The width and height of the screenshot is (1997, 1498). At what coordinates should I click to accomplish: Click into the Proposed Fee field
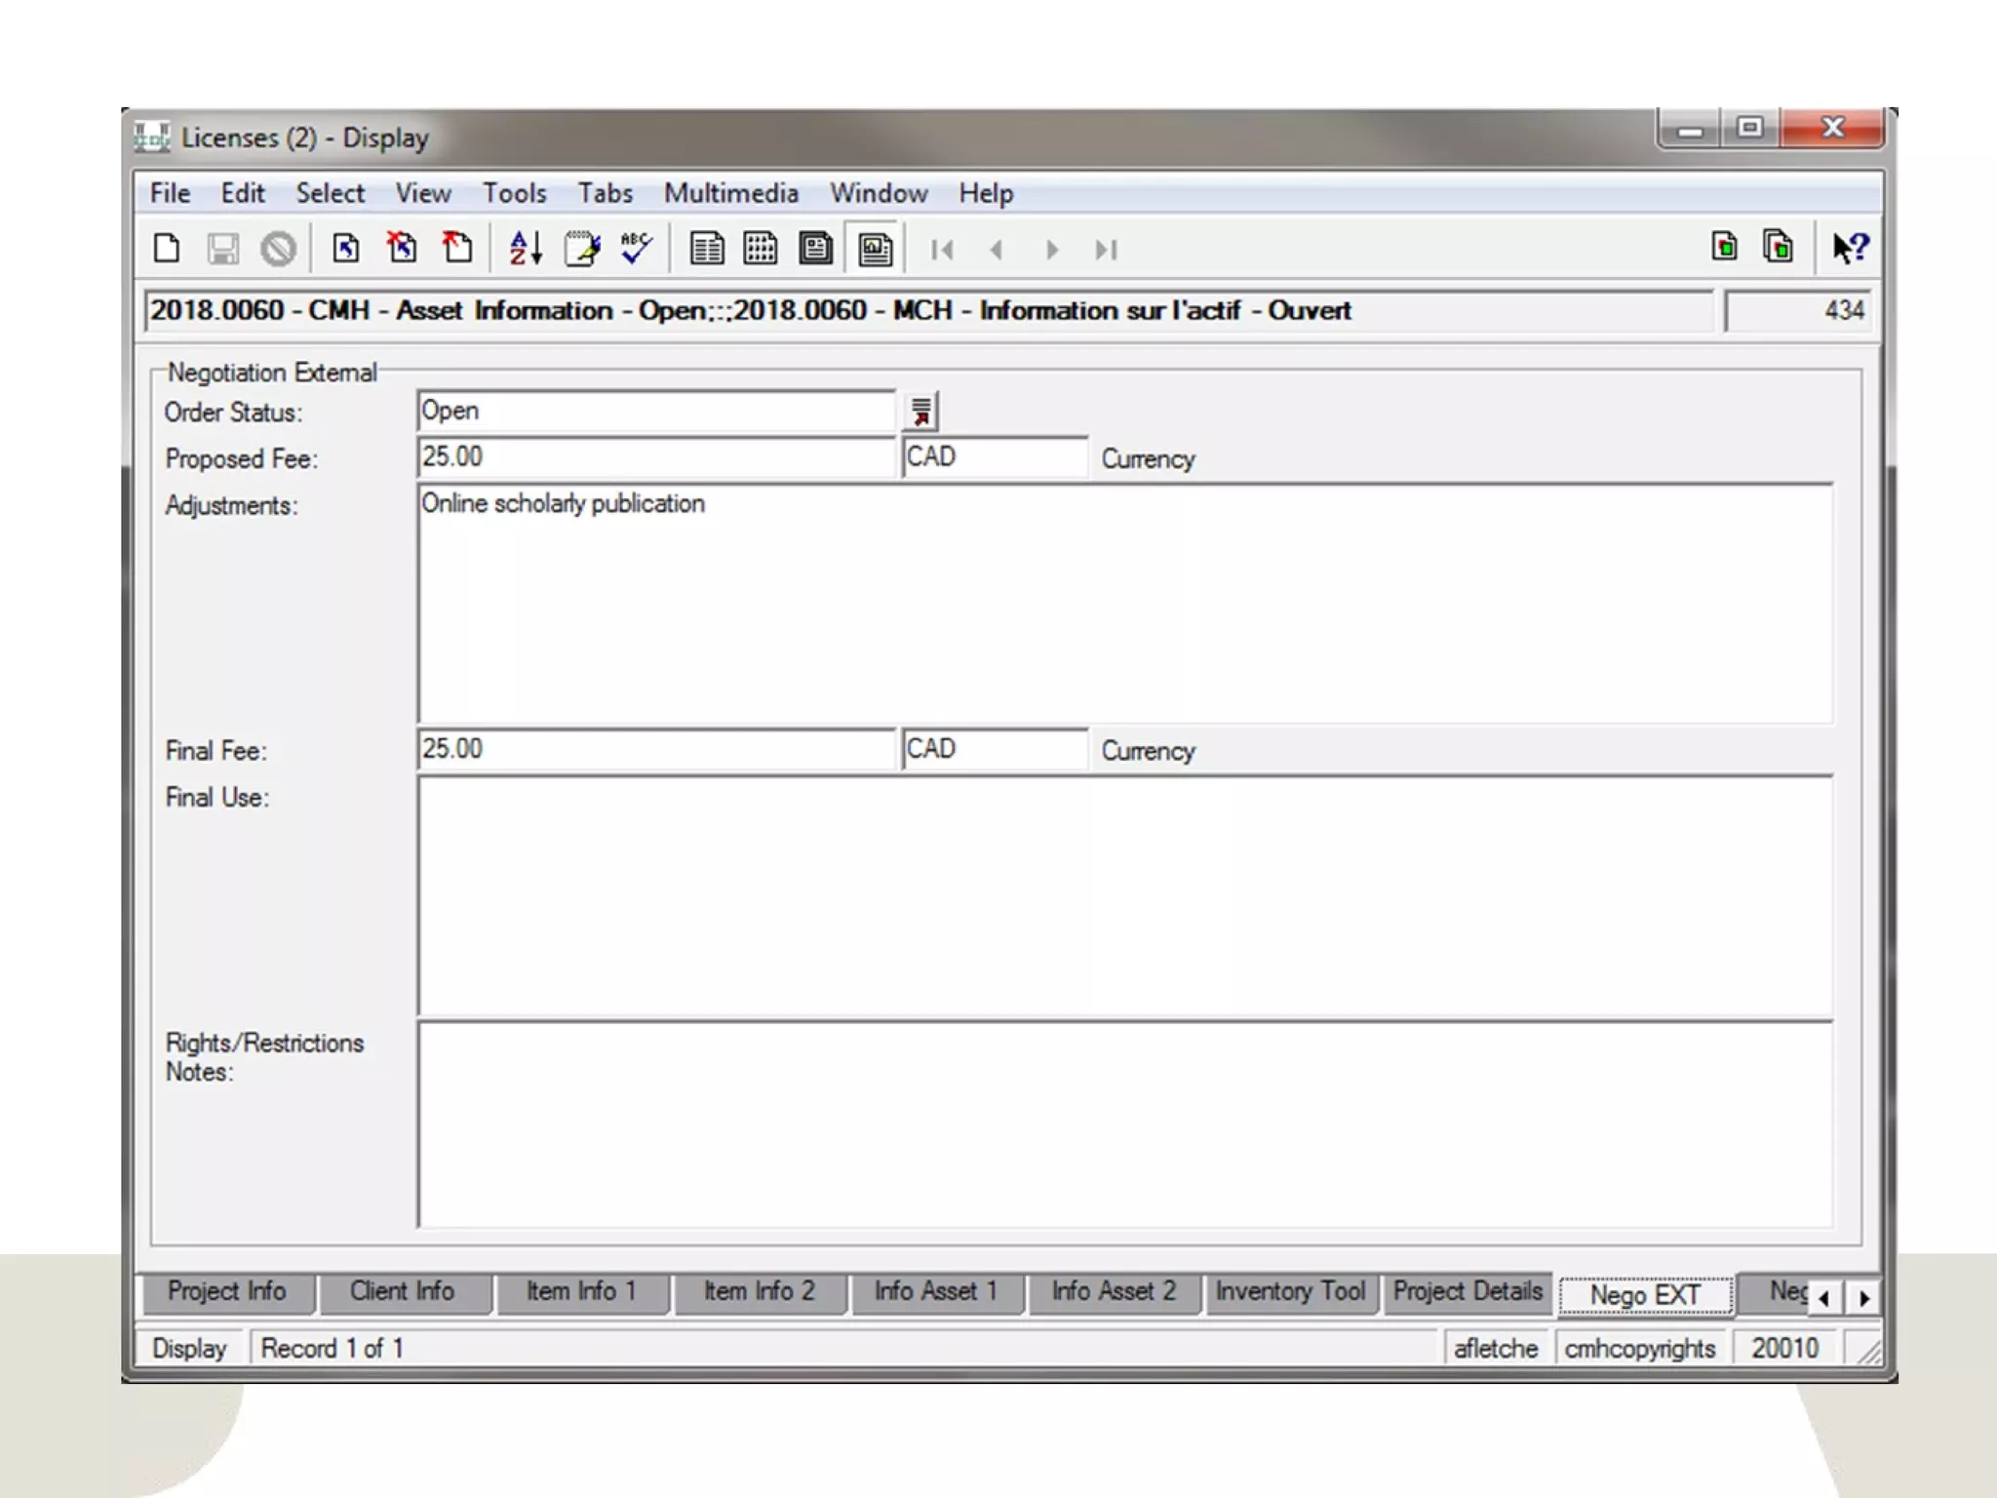coord(655,457)
